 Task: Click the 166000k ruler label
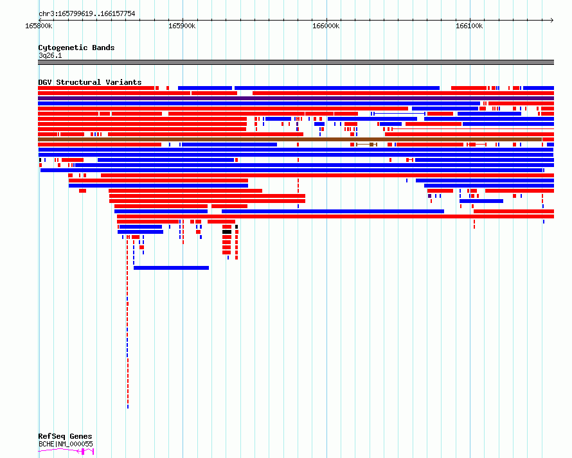pyautogui.click(x=326, y=26)
